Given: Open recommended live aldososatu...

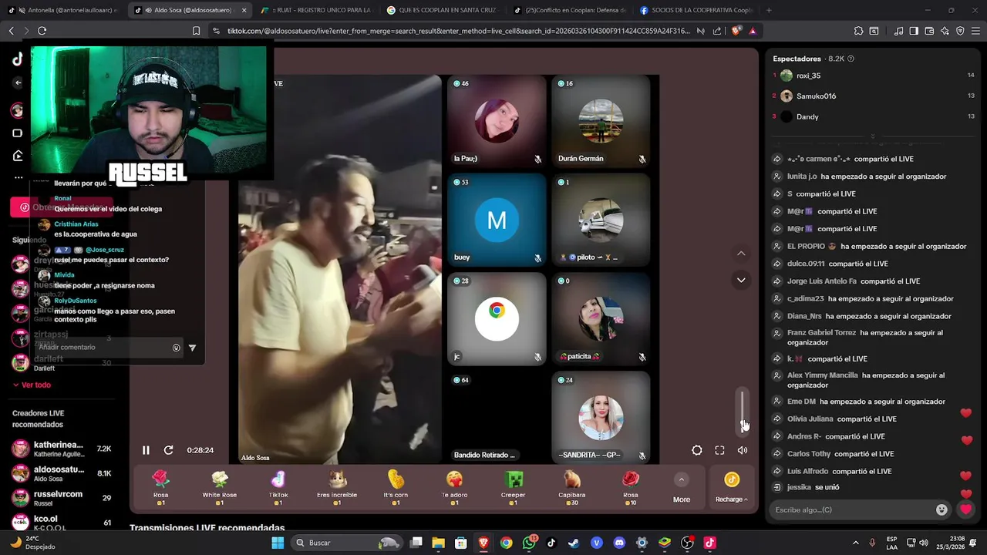Looking at the screenshot, I should [62, 473].
